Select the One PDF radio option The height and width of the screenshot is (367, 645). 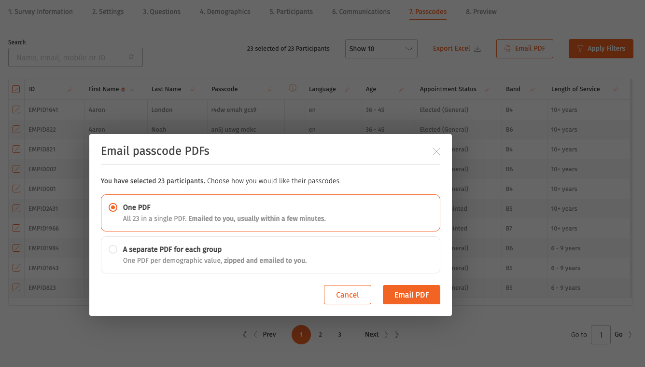coord(113,207)
